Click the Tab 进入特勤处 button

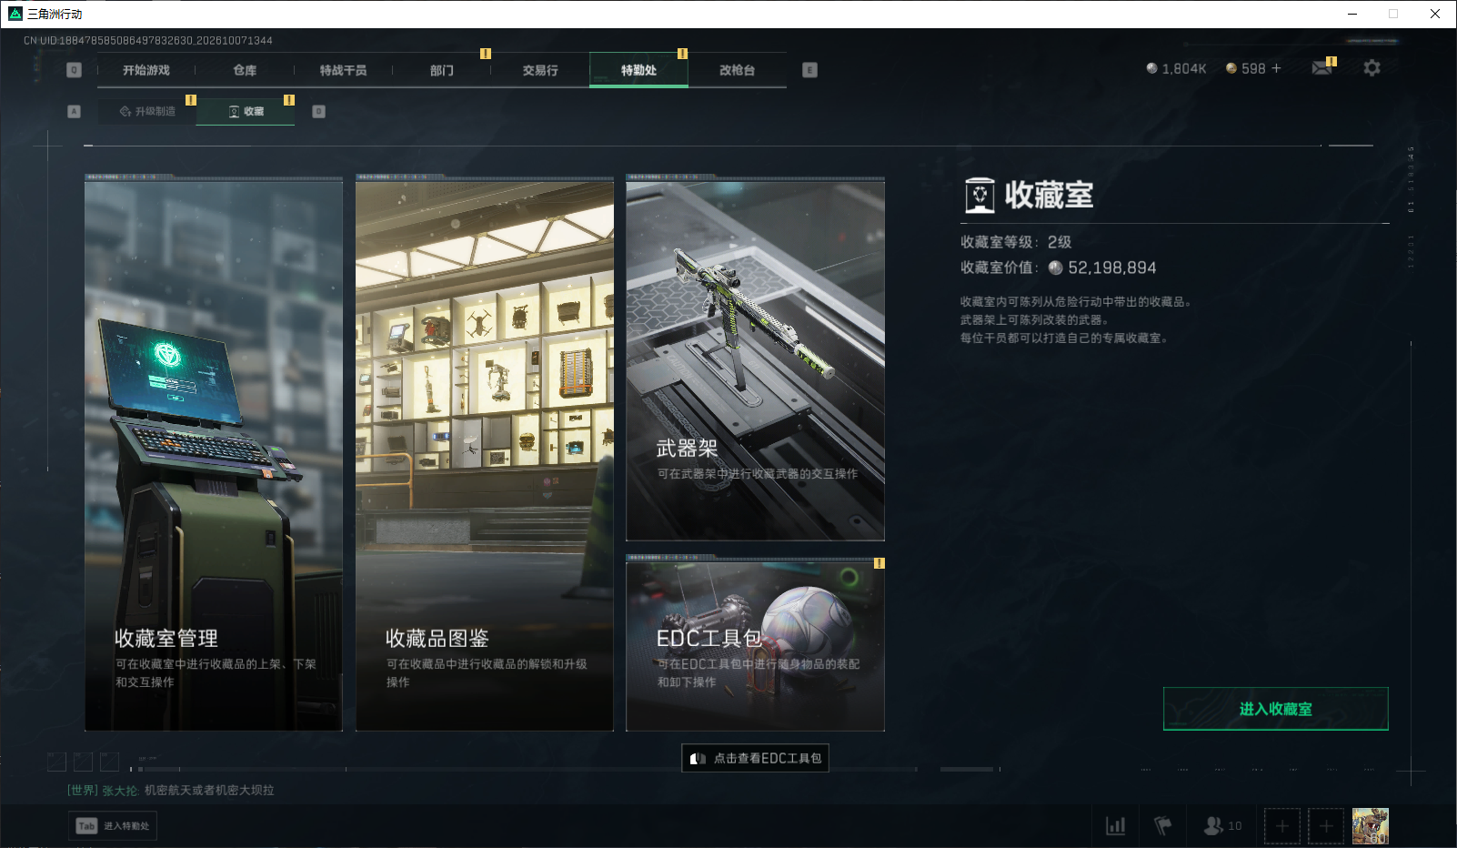113,825
